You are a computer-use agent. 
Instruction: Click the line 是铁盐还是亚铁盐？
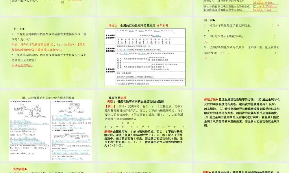click(24, 60)
